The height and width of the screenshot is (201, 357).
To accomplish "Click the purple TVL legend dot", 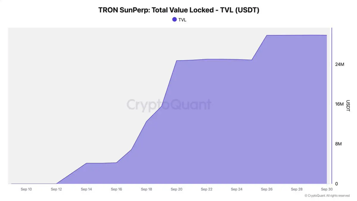I will tap(175, 19).
